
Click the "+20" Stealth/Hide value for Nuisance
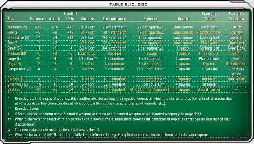pyautogui.click(x=70, y=27)
